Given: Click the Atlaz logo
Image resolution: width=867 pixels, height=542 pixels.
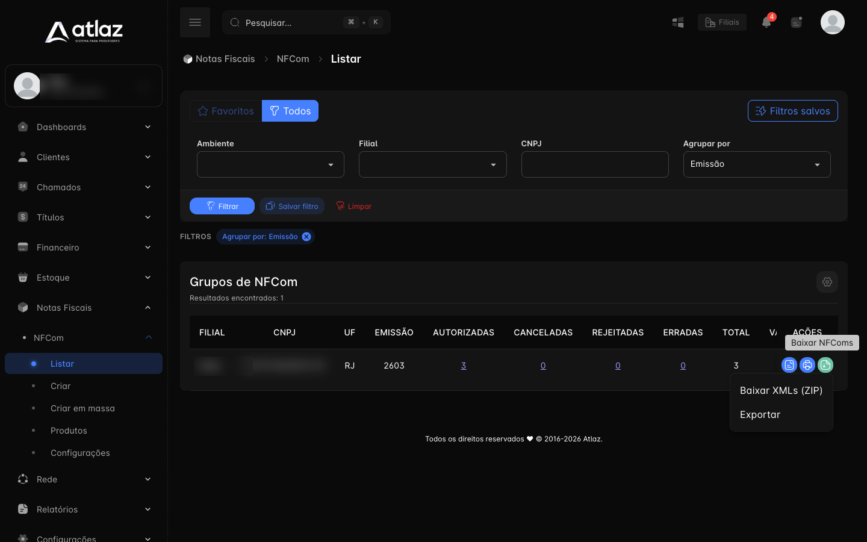Looking at the screenshot, I should [x=84, y=31].
